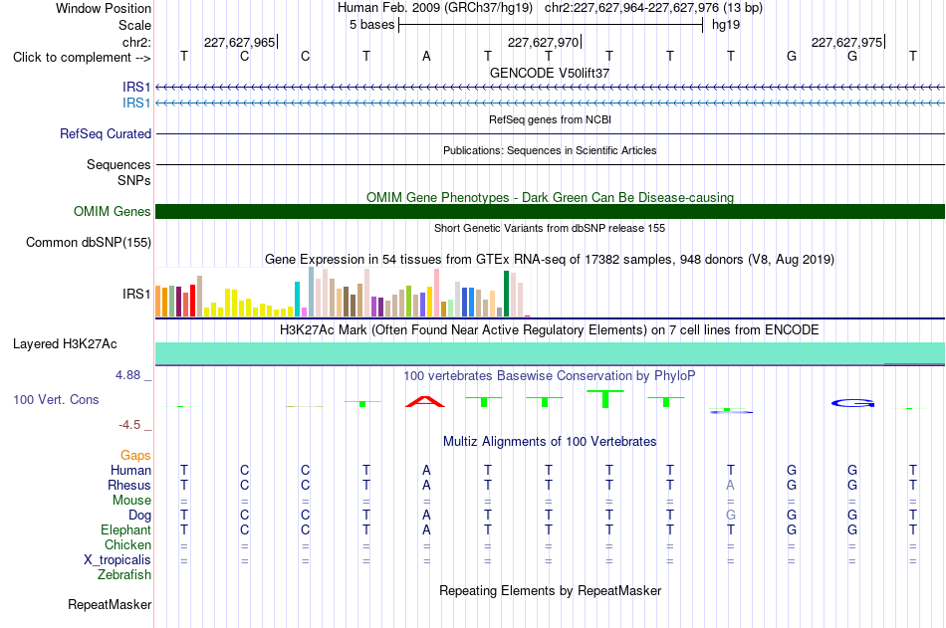946x628 pixels.
Task: Click the SNPs publications track label
Action: pyautogui.click(x=134, y=180)
